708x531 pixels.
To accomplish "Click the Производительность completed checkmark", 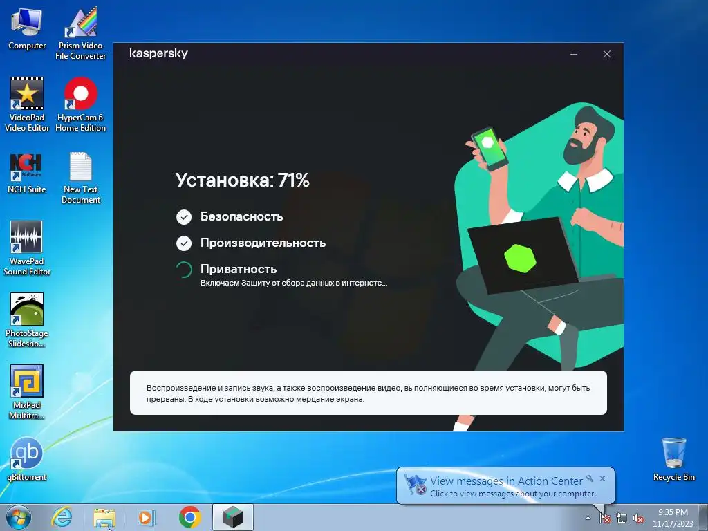I will tap(184, 243).
